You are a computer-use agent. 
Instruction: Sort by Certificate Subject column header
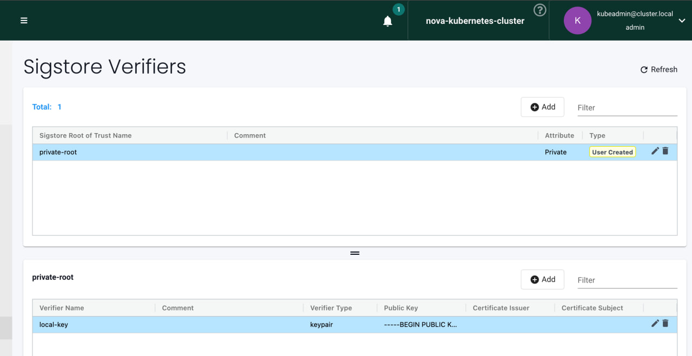[x=593, y=308]
